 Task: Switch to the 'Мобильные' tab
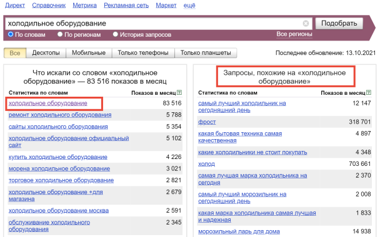(x=89, y=53)
